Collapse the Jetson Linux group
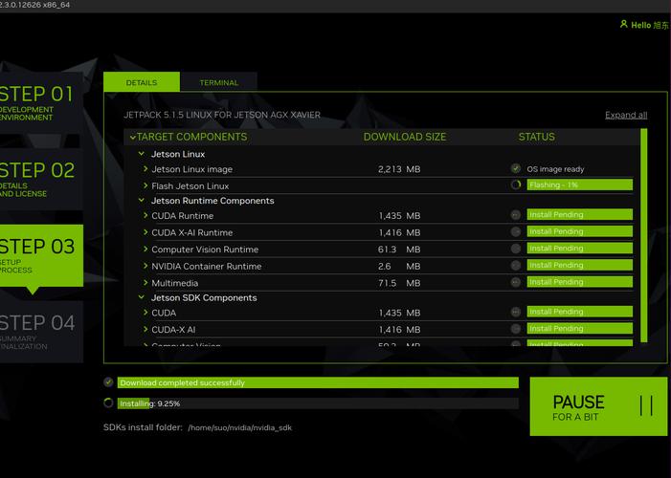671x478 pixels. (141, 154)
